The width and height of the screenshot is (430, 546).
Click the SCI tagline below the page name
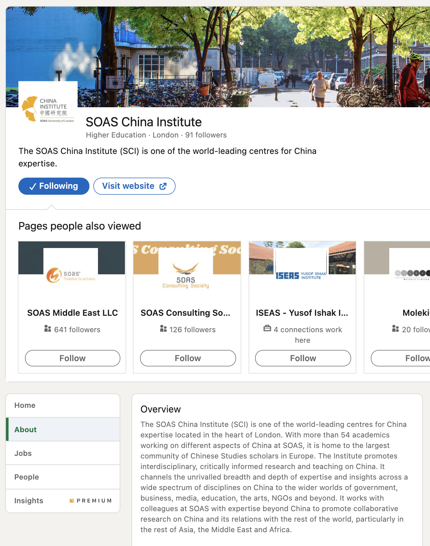167,157
